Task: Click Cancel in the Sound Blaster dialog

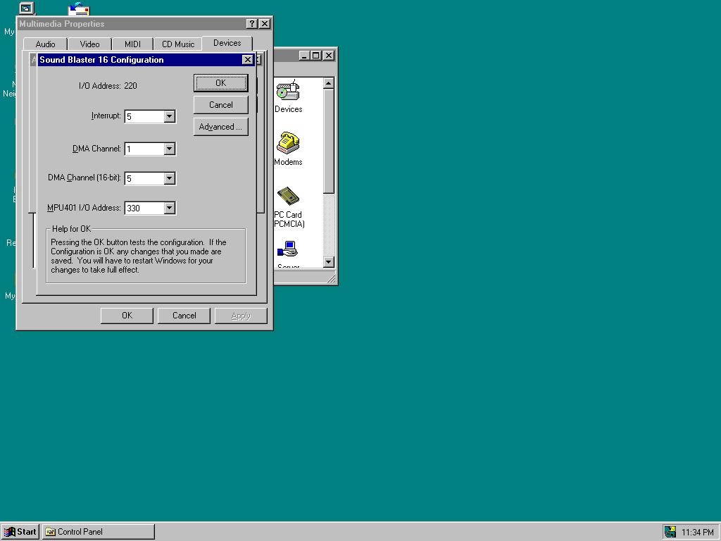Action: pos(220,105)
